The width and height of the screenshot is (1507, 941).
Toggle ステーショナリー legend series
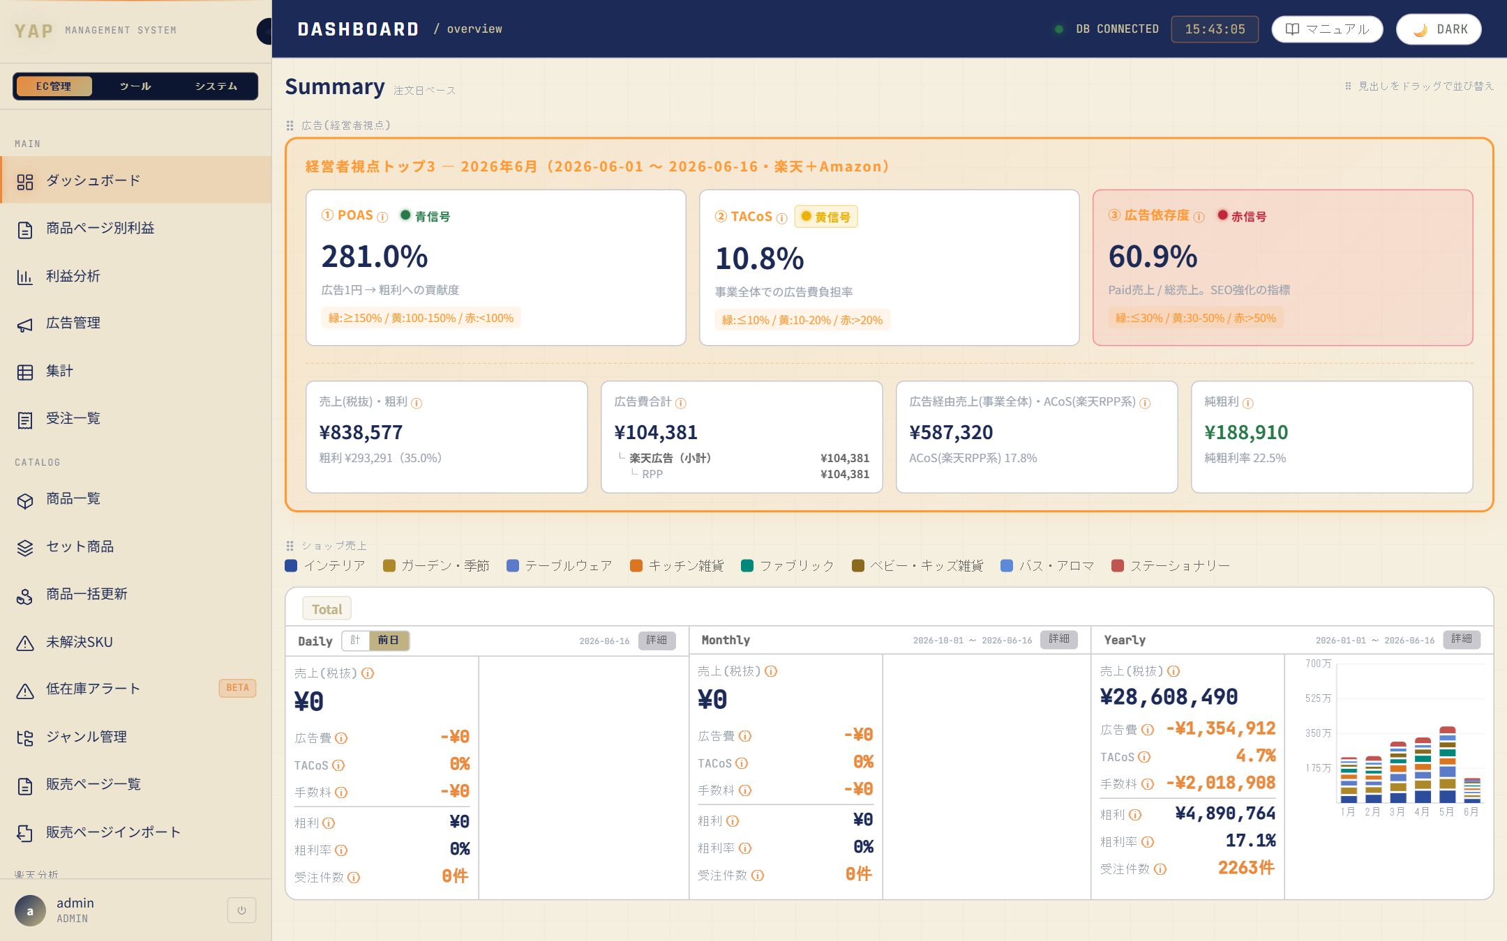1170,565
